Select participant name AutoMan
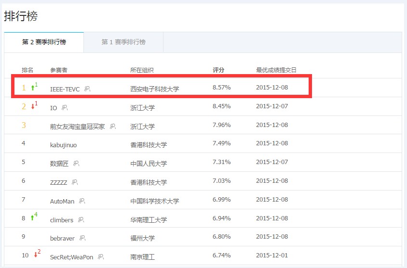 pyautogui.click(x=62, y=201)
